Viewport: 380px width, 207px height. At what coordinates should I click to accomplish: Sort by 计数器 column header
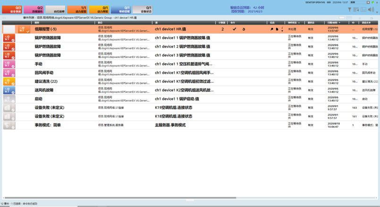(x=221, y=23)
